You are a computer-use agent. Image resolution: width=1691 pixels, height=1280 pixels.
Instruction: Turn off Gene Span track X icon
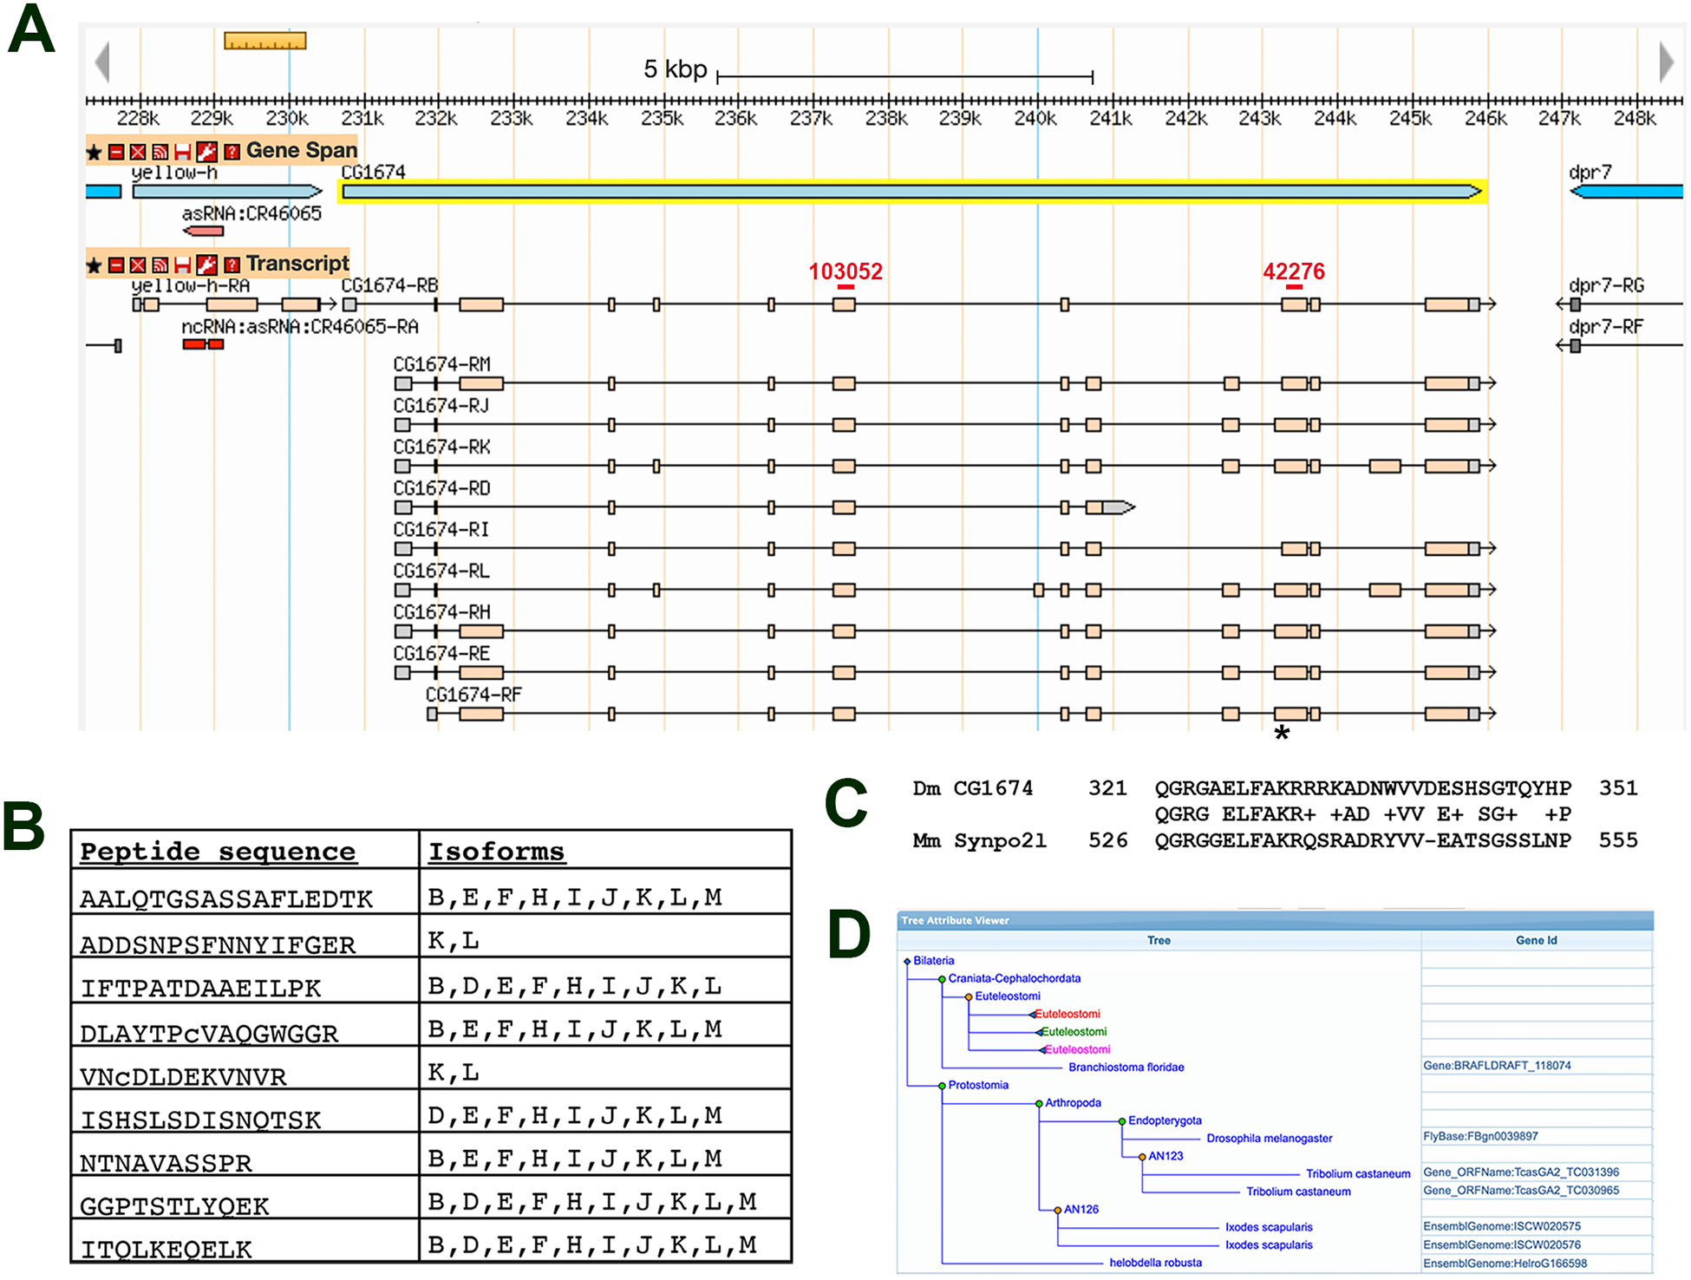click(138, 152)
